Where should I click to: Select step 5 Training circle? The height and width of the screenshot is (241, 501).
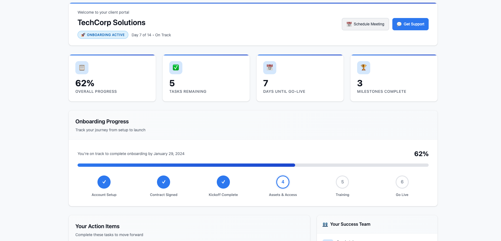pos(342,182)
